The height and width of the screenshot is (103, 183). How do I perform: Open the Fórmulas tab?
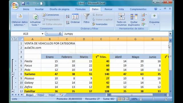(x=81, y=9)
